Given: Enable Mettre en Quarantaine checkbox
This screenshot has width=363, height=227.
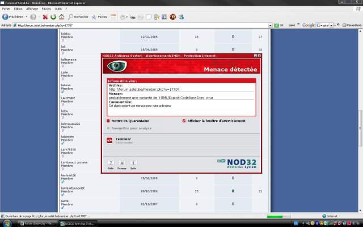Looking at the screenshot, I should tap(108, 121).
